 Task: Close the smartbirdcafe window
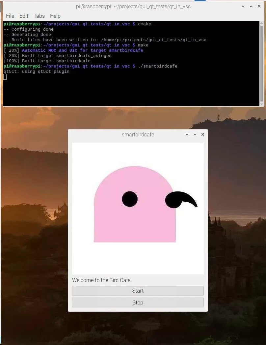point(203,134)
